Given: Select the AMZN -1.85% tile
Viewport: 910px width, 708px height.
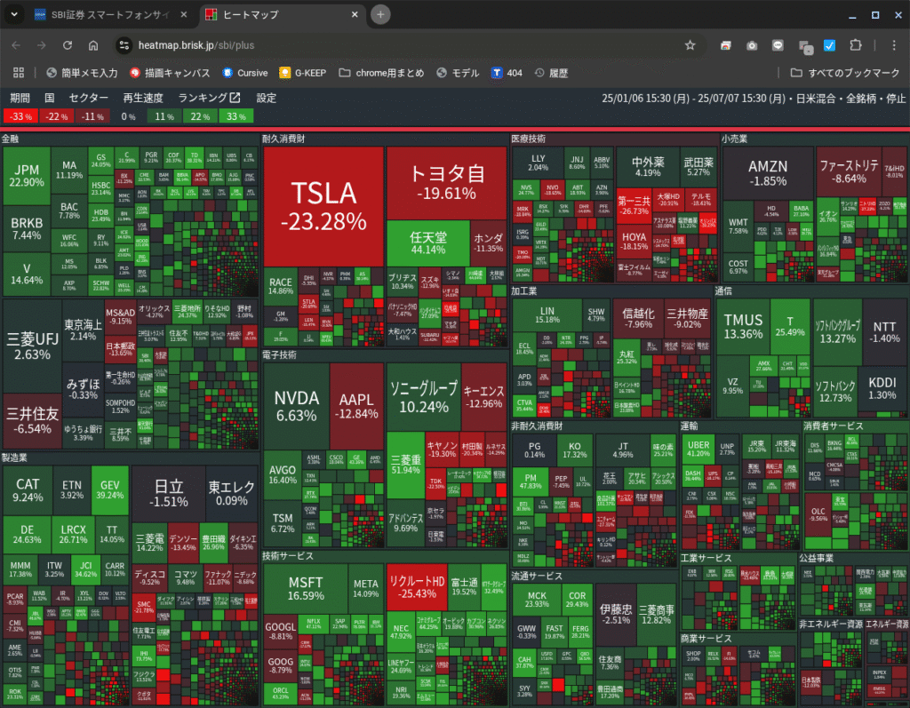Looking at the screenshot, I should point(768,173).
